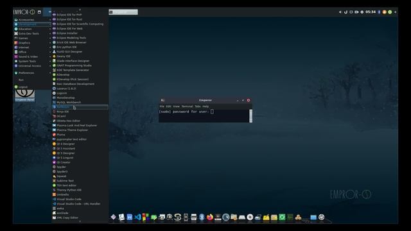The height and width of the screenshot is (231, 411).
Task: Click the green indicator in the top panel
Action: (390, 12)
